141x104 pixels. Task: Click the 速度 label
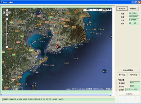(123, 20)
